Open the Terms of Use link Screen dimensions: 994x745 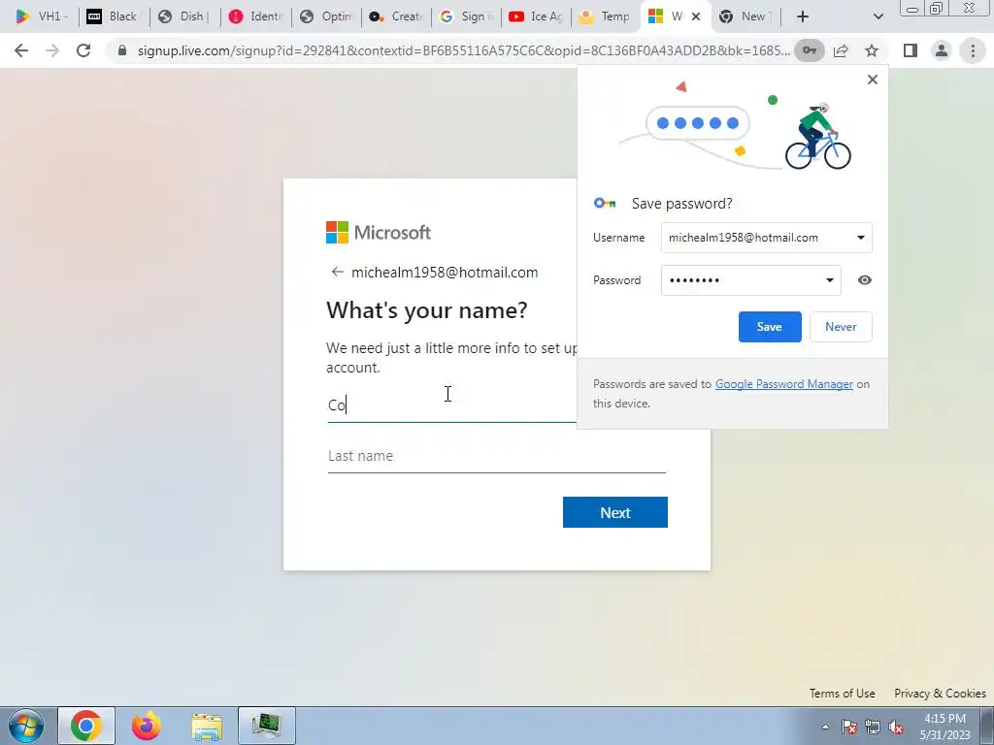842,693
